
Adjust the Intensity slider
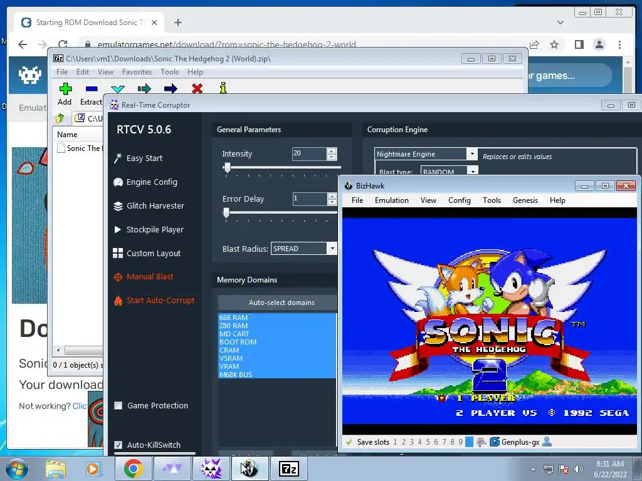tap(228, 167)
